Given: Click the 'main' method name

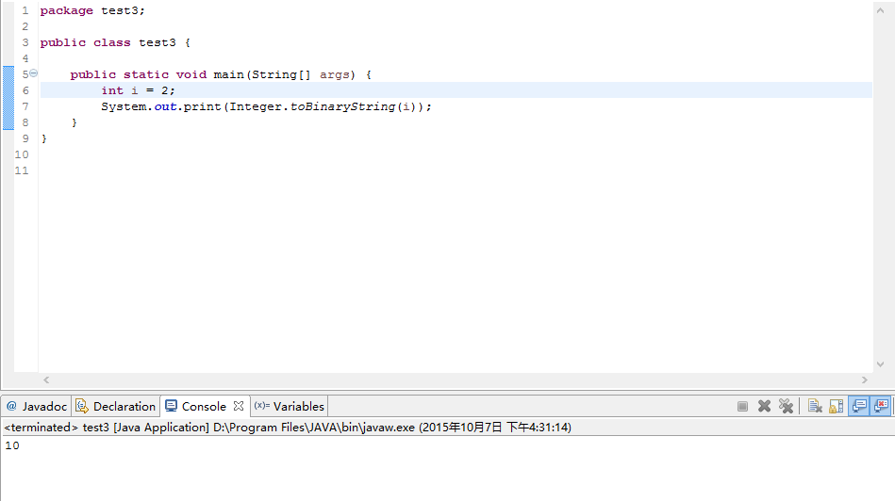Looking at the screenshot, I should [228, 74].
